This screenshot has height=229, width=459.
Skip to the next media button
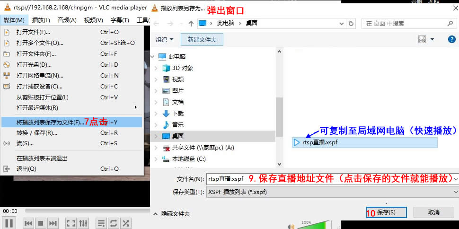[53, 223]
